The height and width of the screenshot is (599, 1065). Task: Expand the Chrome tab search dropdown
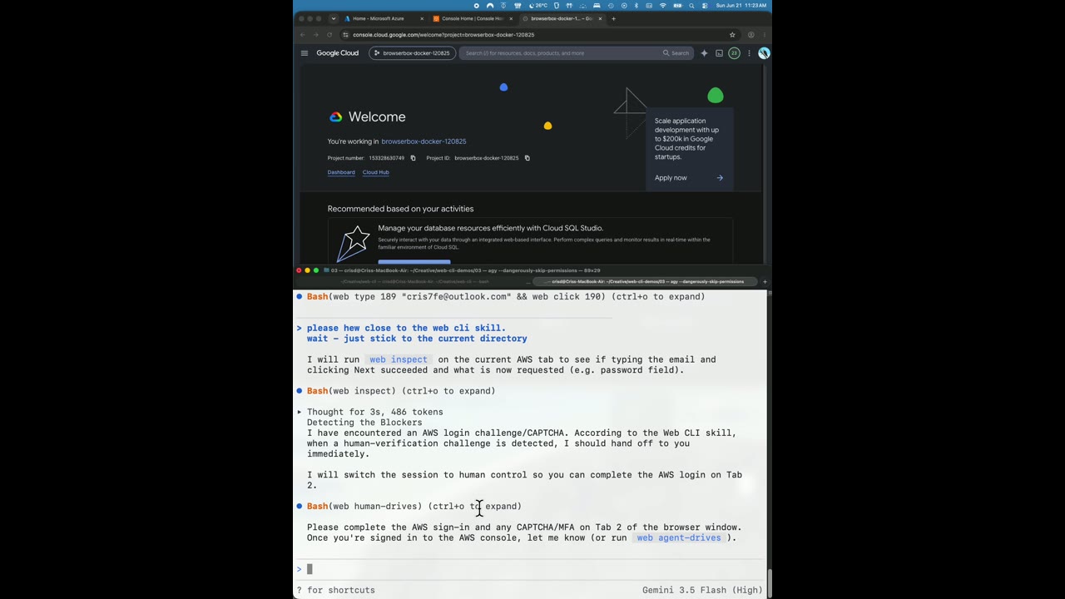click(x=334, y=18)
